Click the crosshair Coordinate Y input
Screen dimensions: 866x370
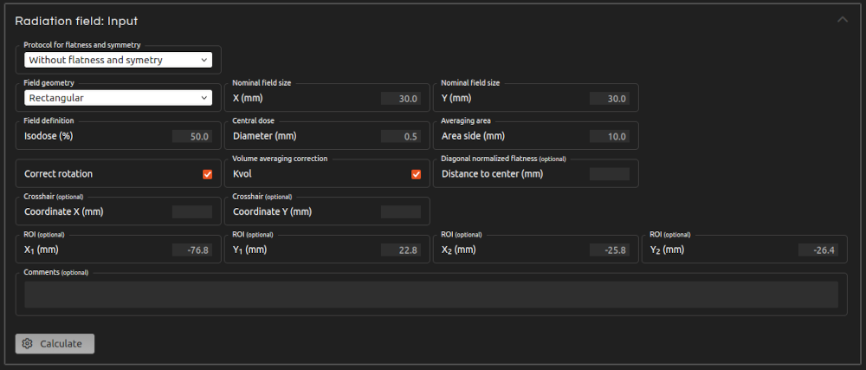coord(401,211)
